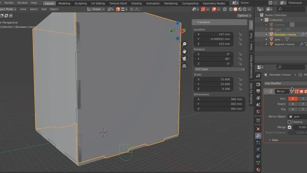307x173 pixels.
Task: Open the XYZ Euler rotation mode dropdown
Action: 219,69
